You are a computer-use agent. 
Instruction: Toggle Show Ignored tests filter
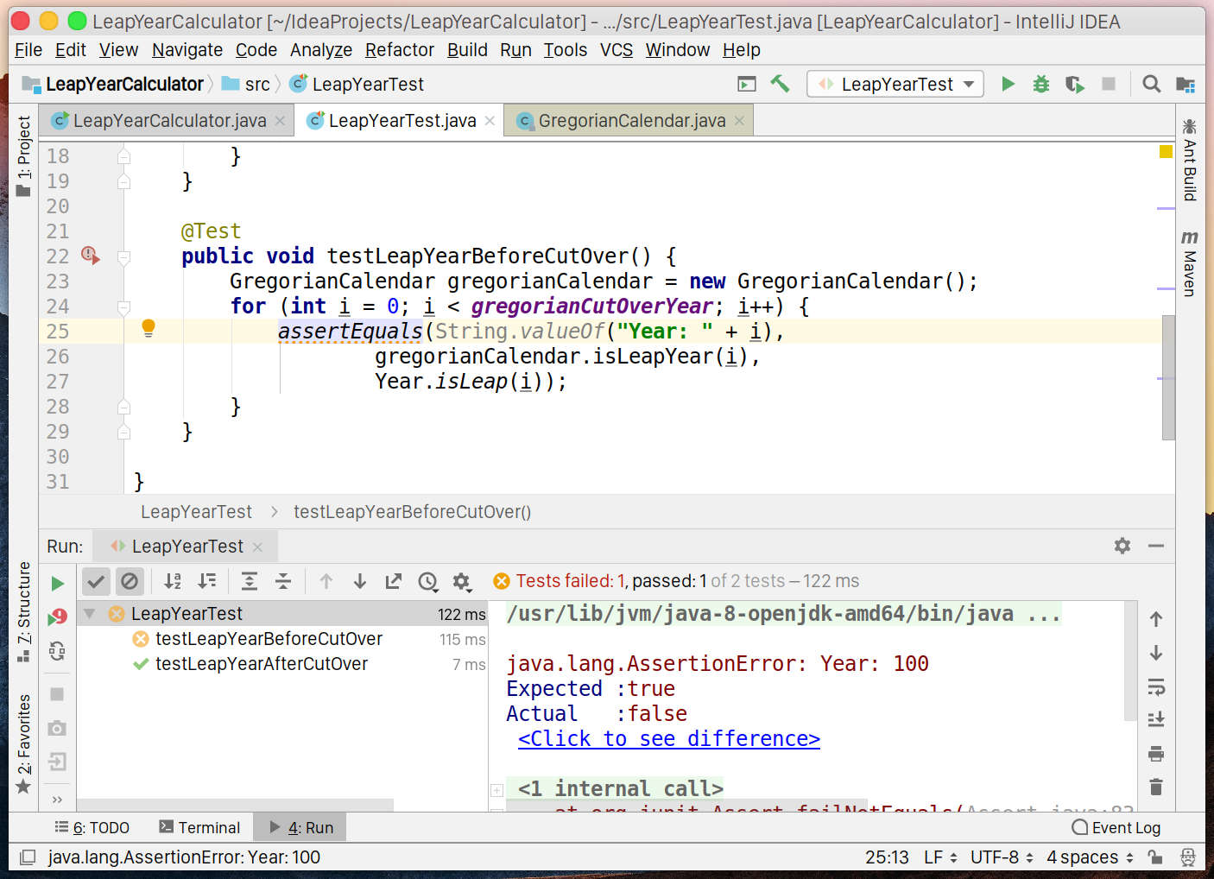130,581
